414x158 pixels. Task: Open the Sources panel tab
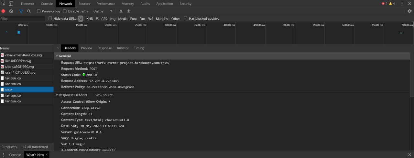[84, 4]
